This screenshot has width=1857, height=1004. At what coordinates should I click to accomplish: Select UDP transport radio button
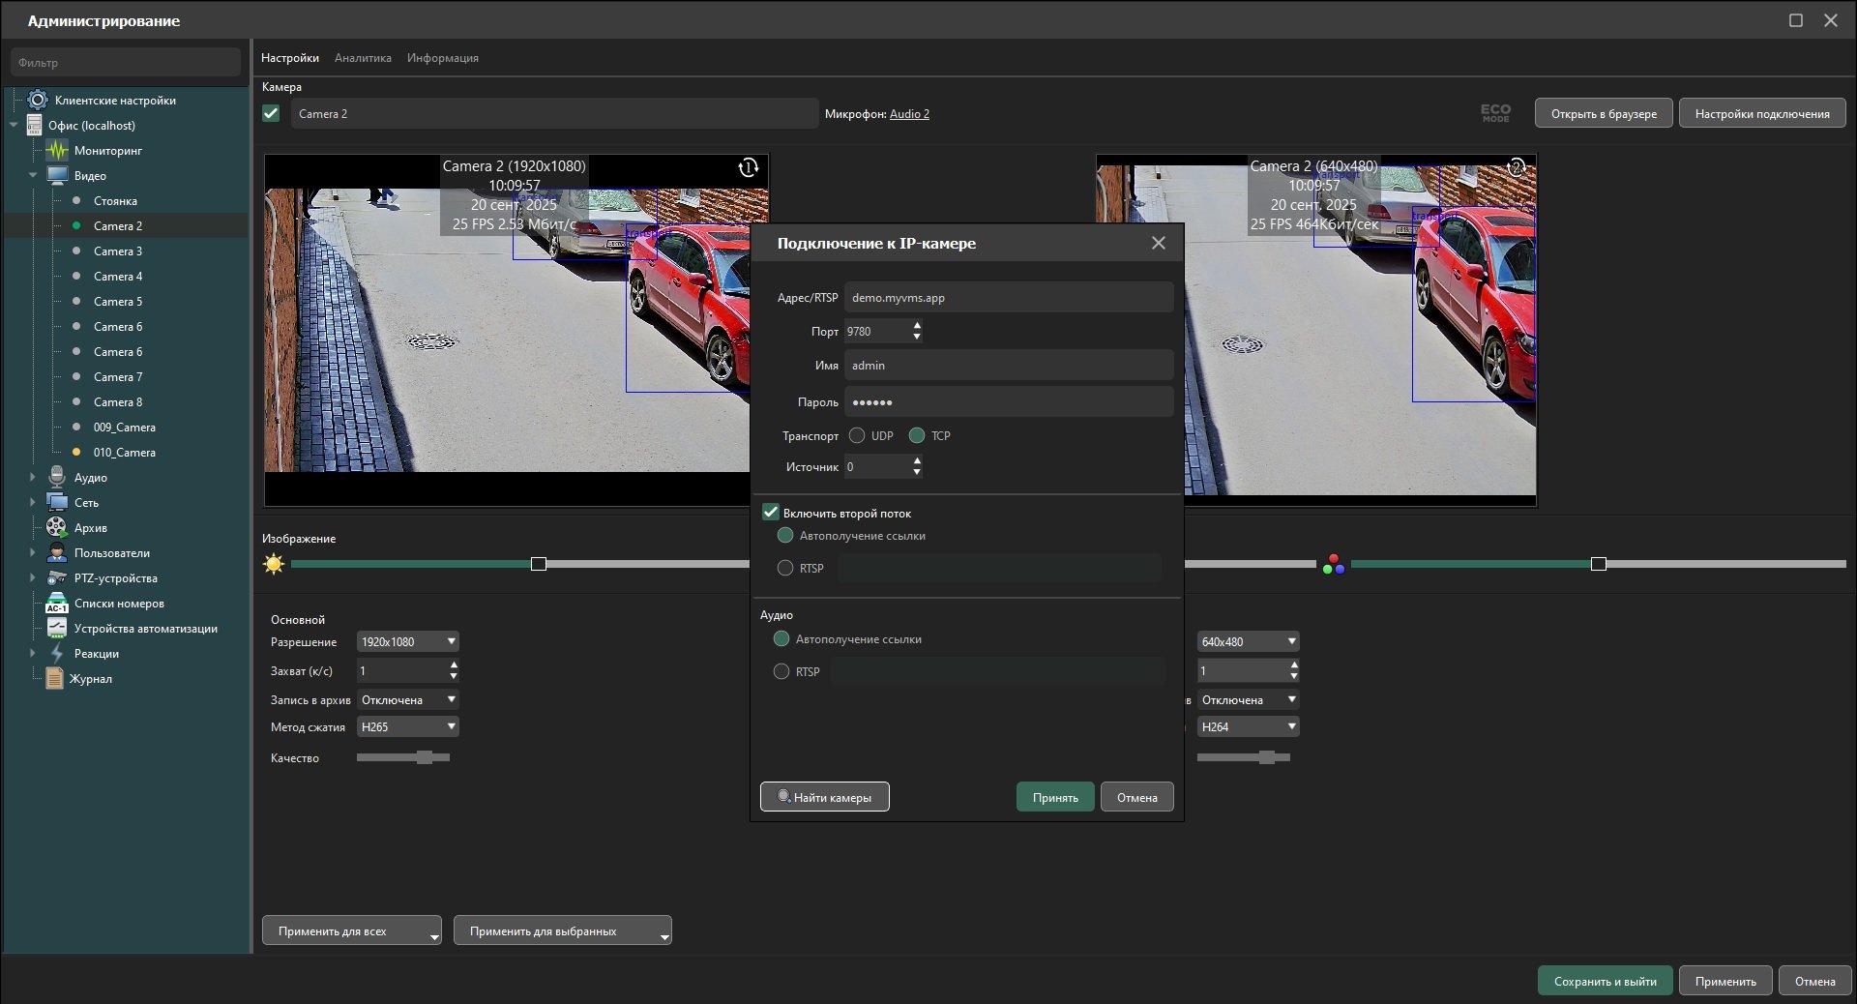tap(857, 436)
